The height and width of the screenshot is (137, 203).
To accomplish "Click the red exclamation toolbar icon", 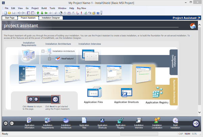I will [x=81, y=13].
